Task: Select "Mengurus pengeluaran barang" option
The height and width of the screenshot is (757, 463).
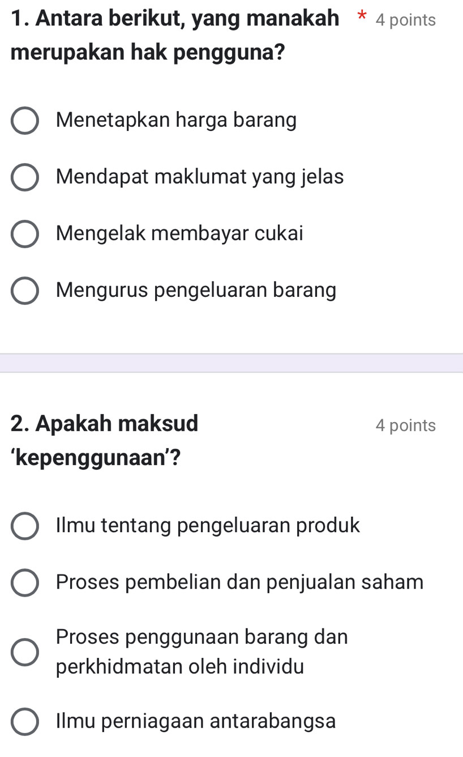Action: coord(24,290)
